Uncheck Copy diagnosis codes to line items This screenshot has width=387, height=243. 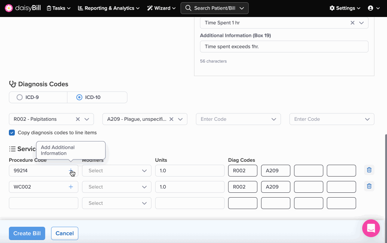[12, 133]
